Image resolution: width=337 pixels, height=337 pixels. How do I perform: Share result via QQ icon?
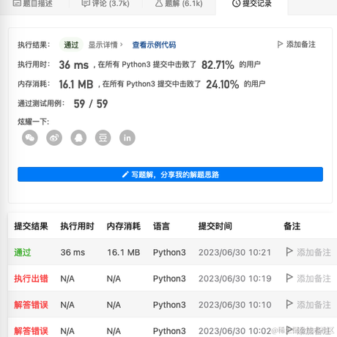(x=78, y=138)
